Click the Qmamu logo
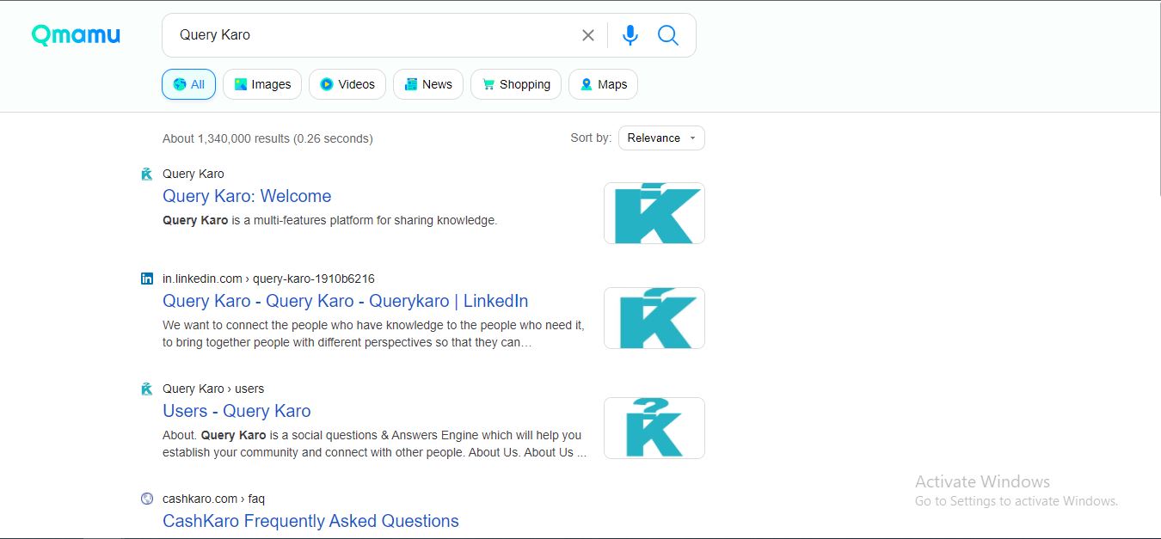The width and height of the screenshot is (1161, 539). (76, 35)
